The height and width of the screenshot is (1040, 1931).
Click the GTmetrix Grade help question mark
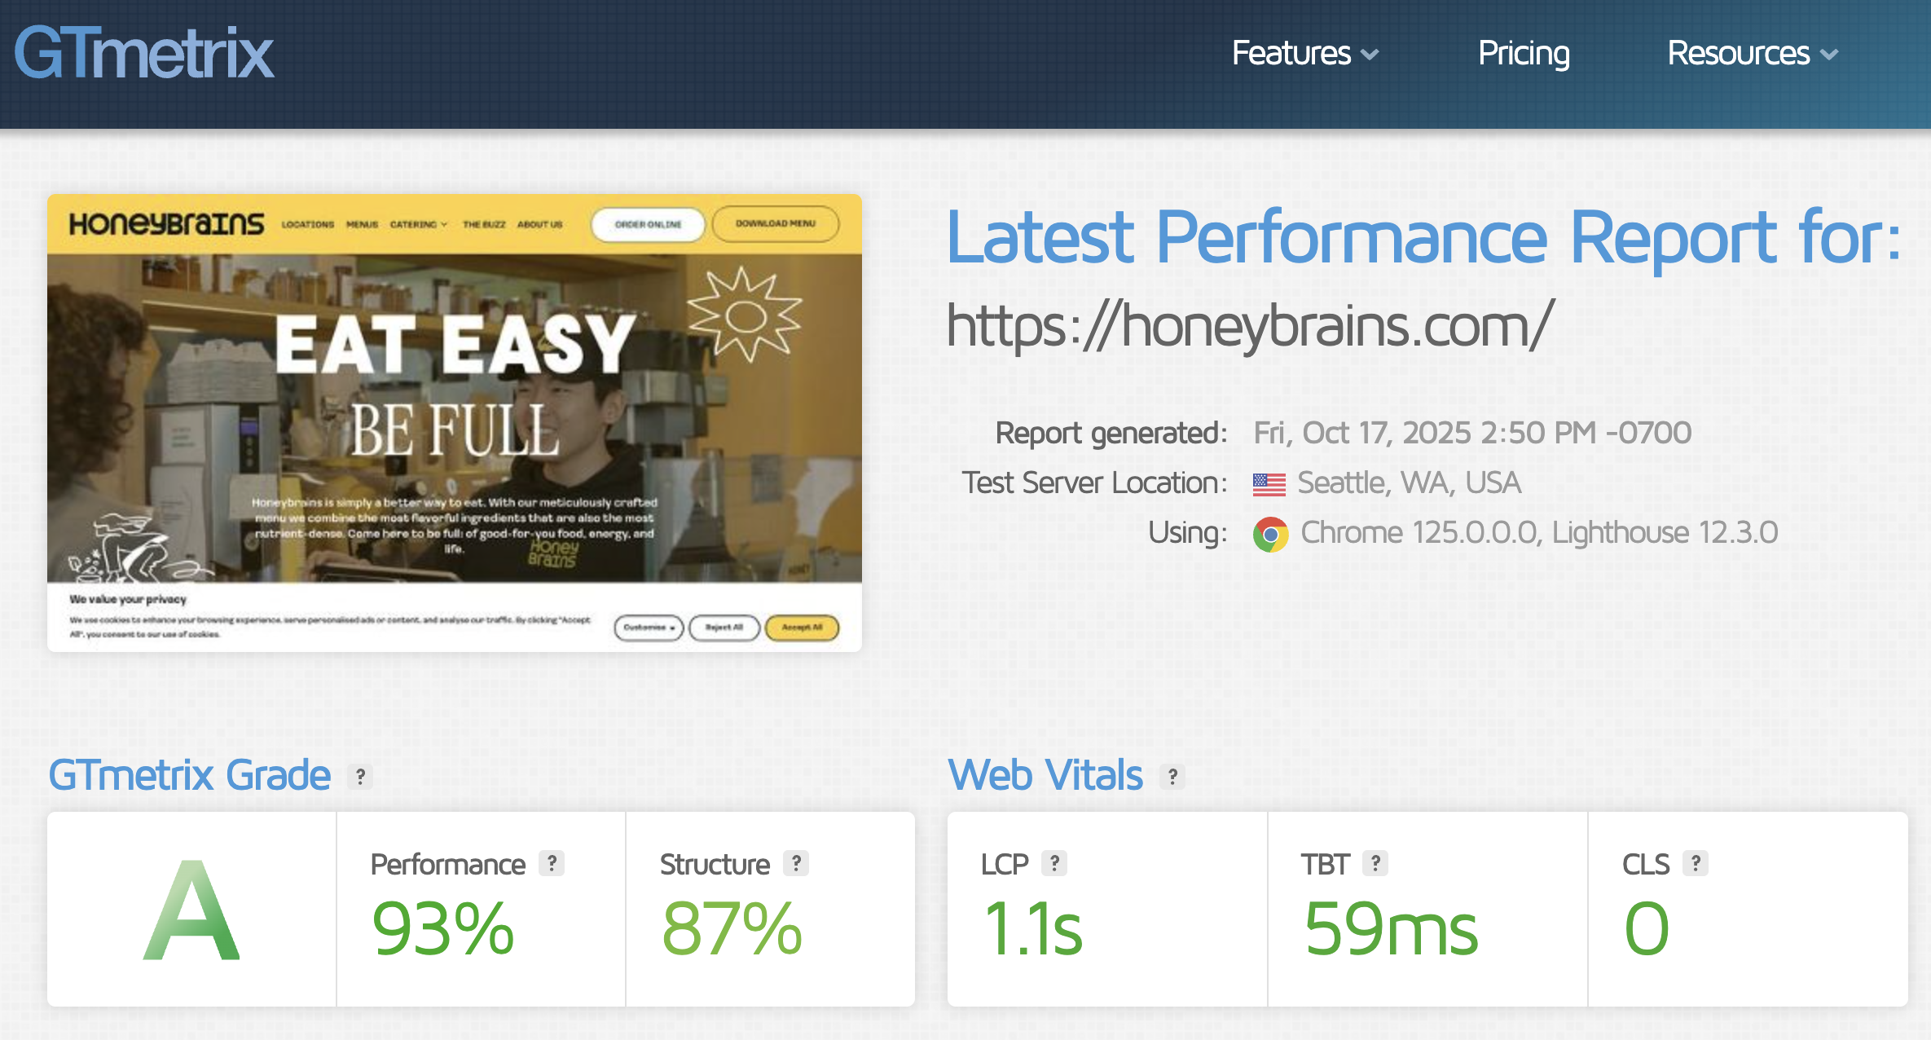click(x=360, y=777)
